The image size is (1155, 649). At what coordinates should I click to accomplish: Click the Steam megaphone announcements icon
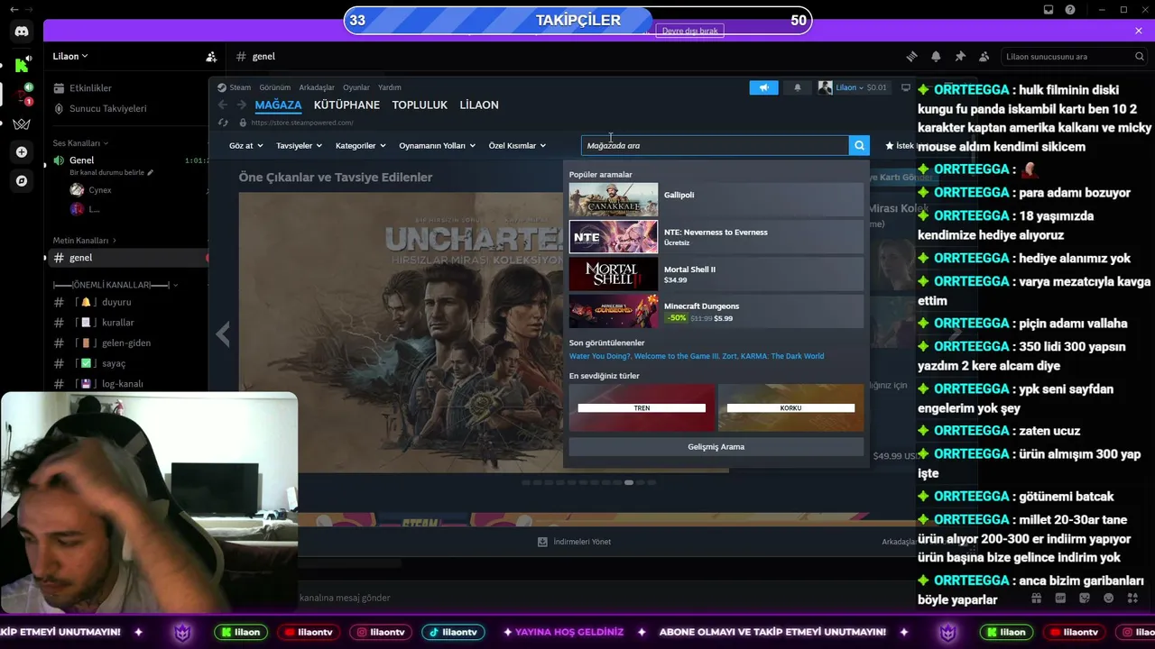pos(763,87)
